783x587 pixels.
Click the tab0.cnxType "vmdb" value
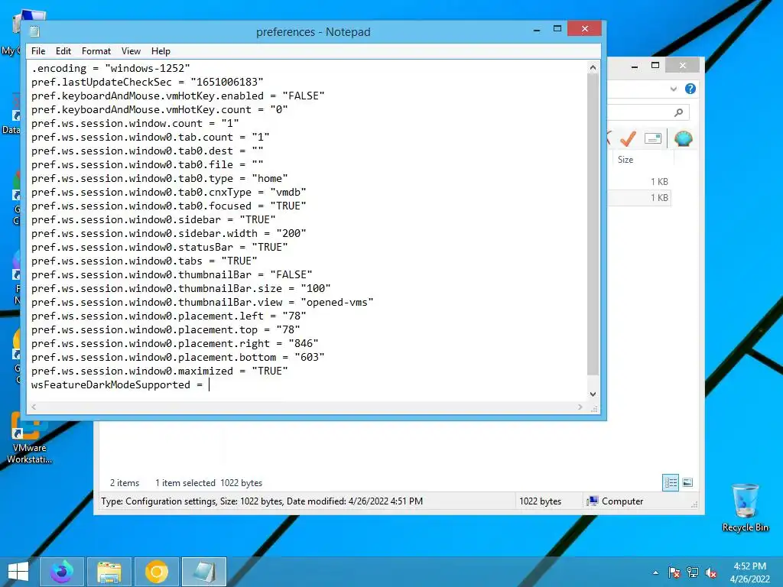pos(288,192)
